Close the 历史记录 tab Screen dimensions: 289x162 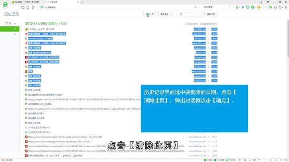(78, 2)
